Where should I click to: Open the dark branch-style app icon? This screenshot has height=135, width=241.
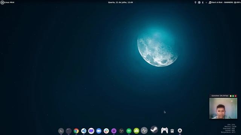(121, 131)
